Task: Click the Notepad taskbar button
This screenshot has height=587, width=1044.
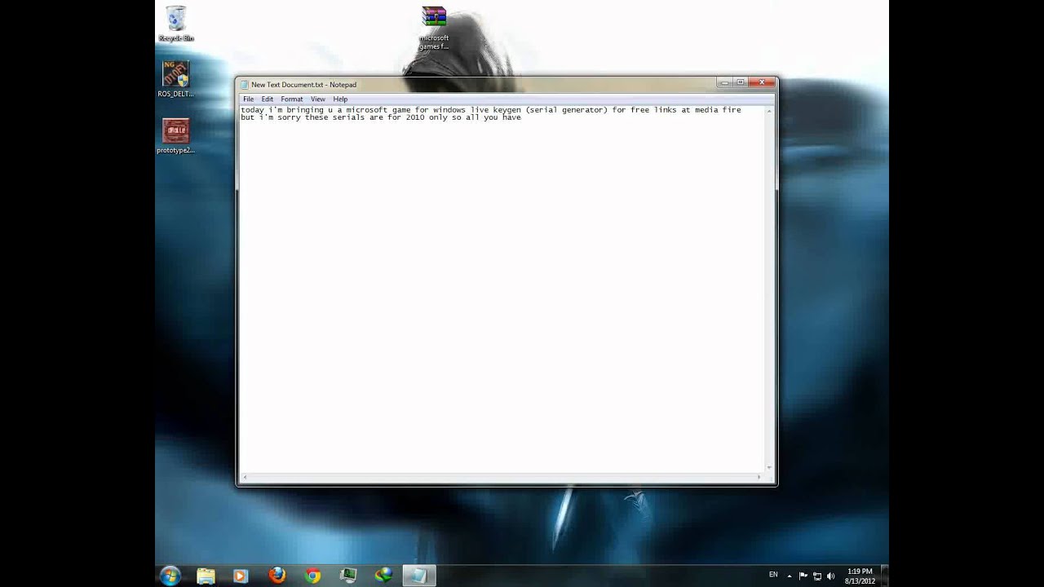Action: click(x=418, y=576)
